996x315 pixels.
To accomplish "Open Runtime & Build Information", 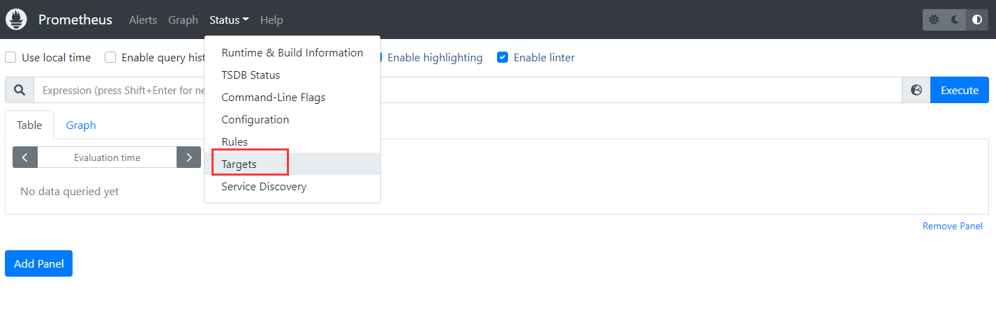I will click(292, 52).
